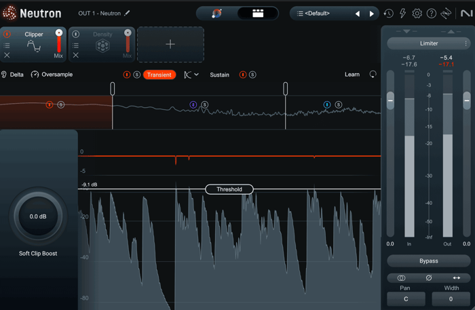Screen dimensions: 475x310
Task: Click the Threshold handle label
Action: tap(229, 189)
